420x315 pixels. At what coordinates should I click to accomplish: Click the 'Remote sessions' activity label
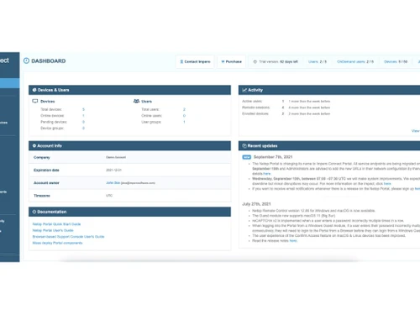point(255,108)
